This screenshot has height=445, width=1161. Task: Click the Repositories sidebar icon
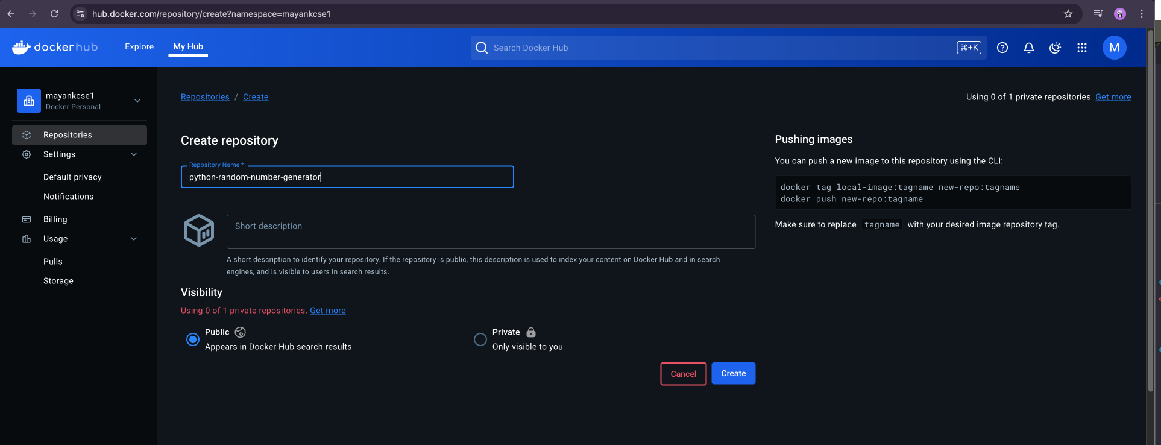pyautogui.click(x=27, y=135)
